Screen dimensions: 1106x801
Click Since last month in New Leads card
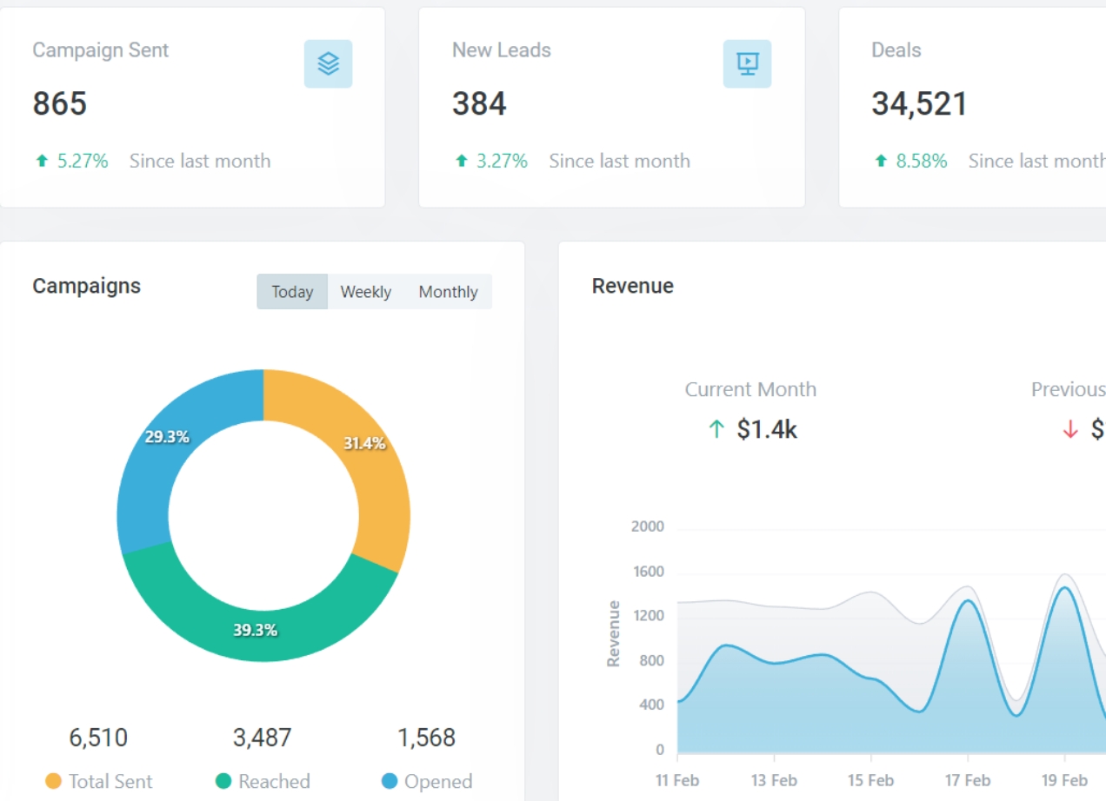pyautogui.click(x=620, y=161)
